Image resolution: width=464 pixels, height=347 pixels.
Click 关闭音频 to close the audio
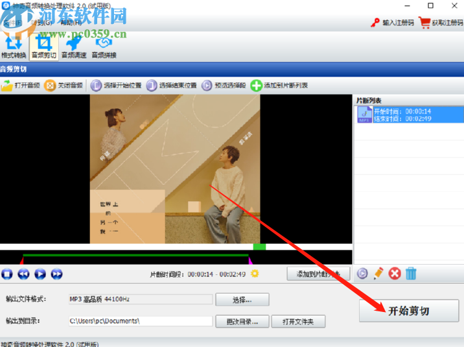64,86
